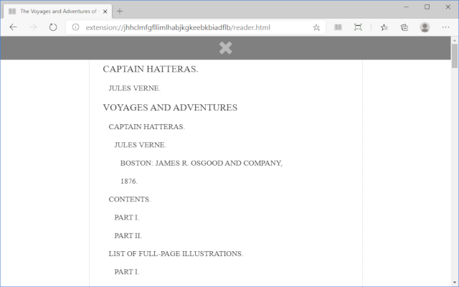Viewport: 459px width, 287px height.
Task: Click the vertical scrollbar thumb
Action: tap(454, 56)
